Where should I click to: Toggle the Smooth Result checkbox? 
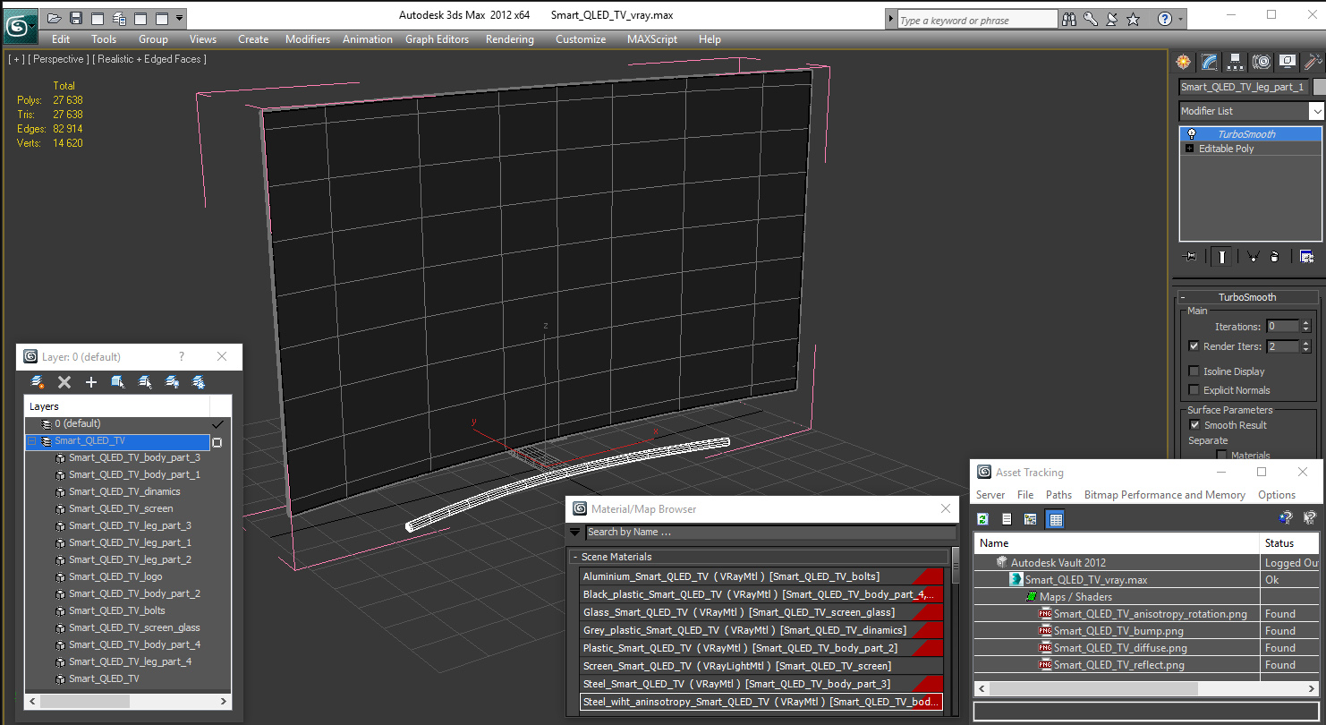tap(1194, 425)
